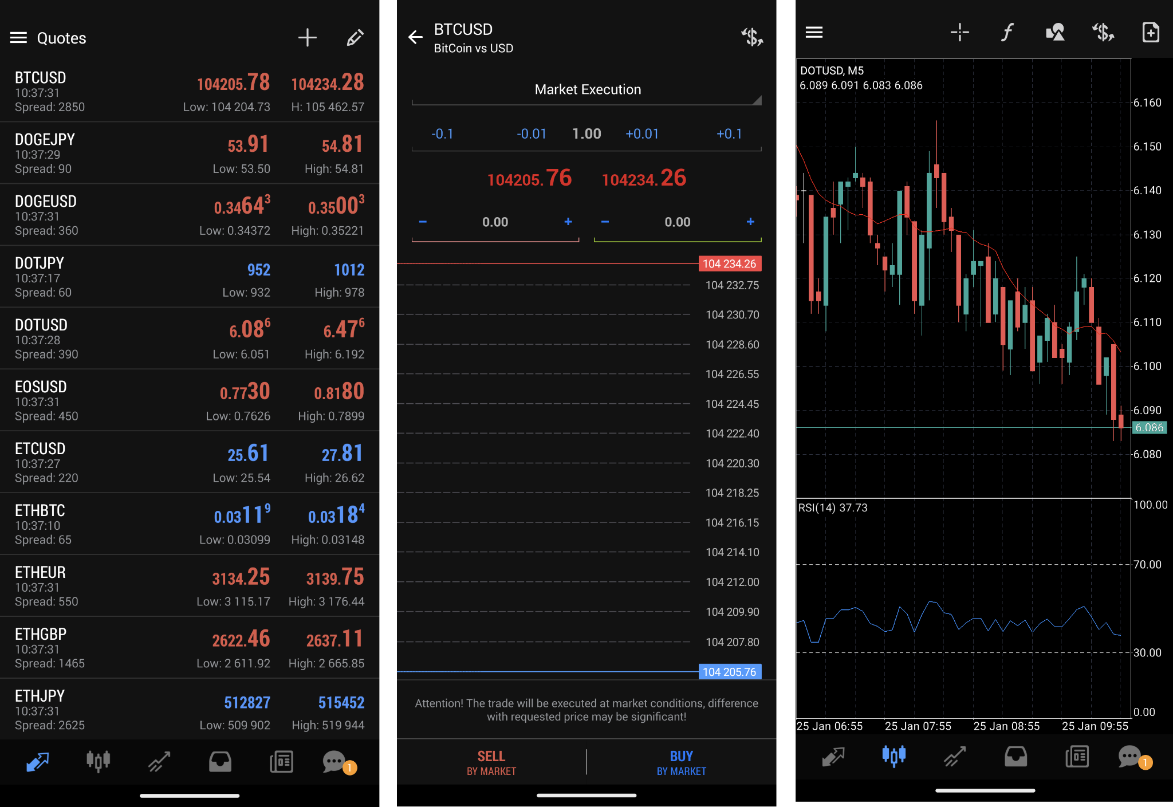This screenshot has width=1173, height=807.
Task: Switch to Chart tab in Quotes screen
Action: [98, 761]
